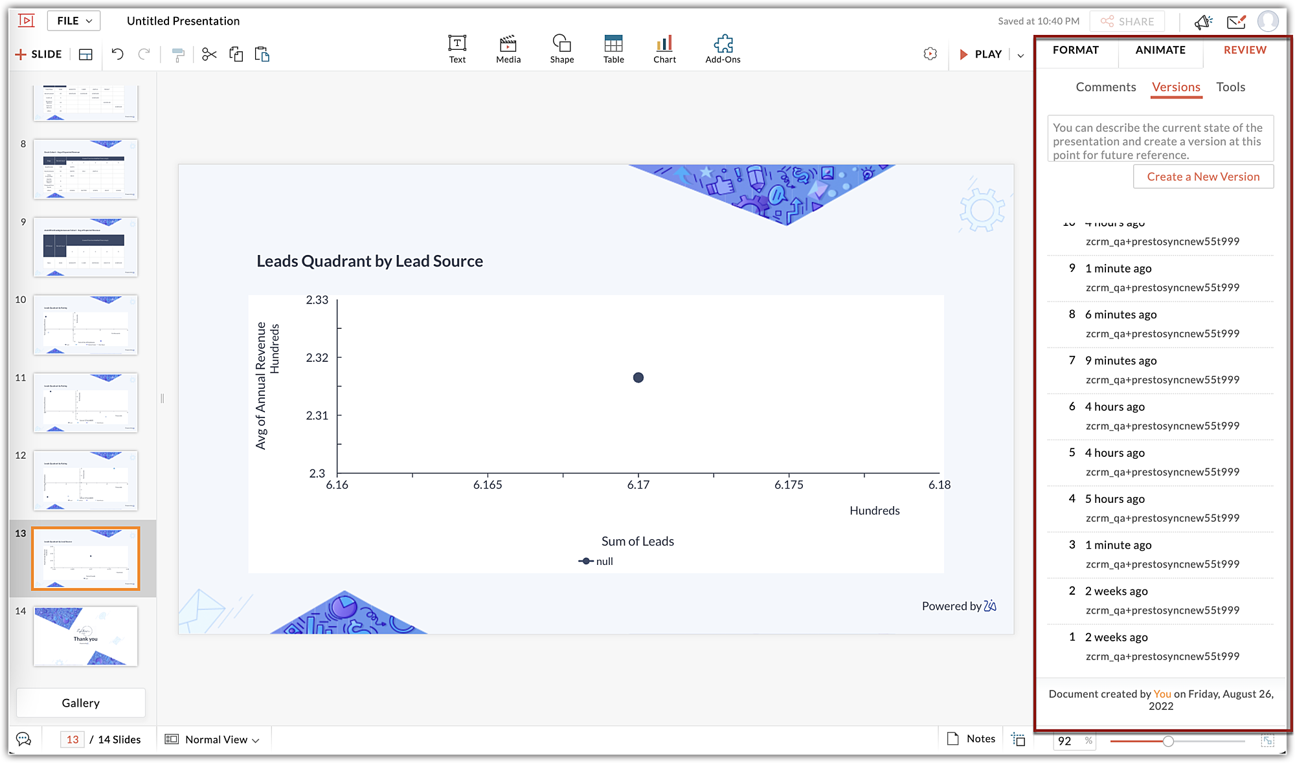Open the Gallery button
The image size is (1295, 763).
[x=81, y=703]
